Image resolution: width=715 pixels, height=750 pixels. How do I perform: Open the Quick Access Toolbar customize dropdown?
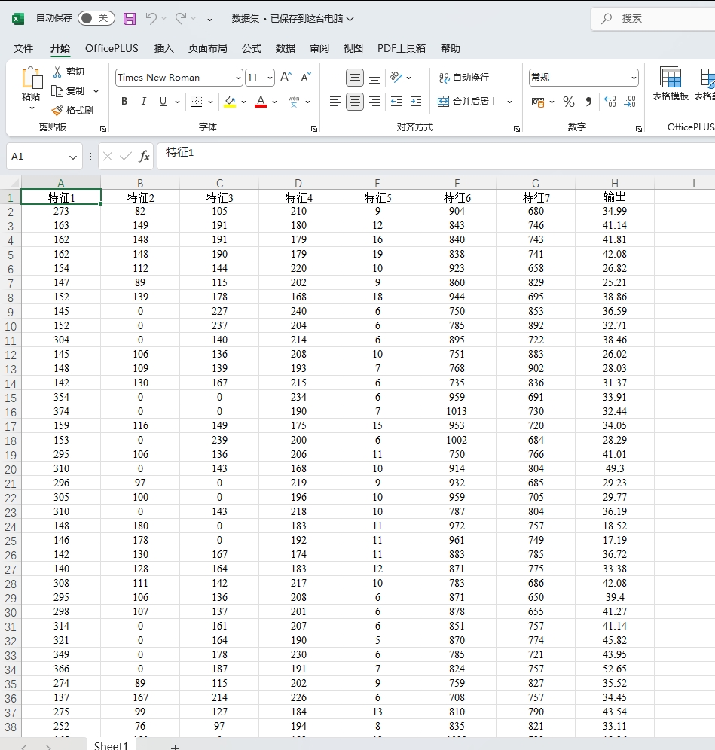click(x=209, y=19)
